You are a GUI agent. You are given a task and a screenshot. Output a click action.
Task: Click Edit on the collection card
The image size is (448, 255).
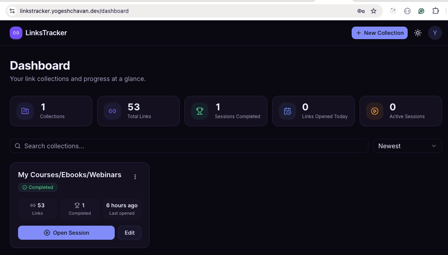tap(130, 233)
